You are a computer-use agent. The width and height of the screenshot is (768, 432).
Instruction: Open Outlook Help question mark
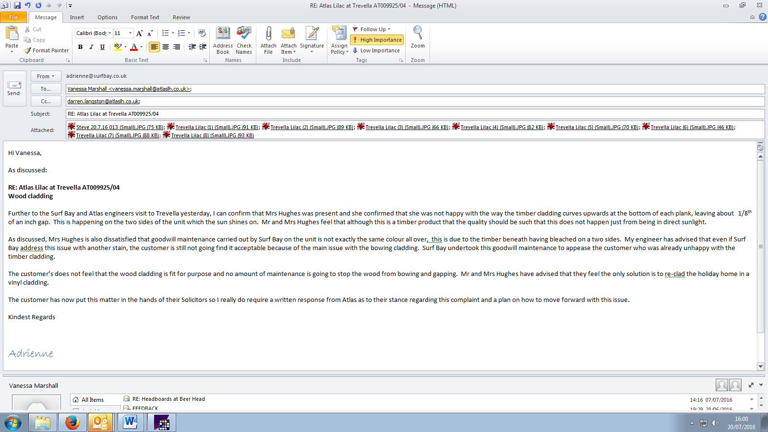[762, 17]
